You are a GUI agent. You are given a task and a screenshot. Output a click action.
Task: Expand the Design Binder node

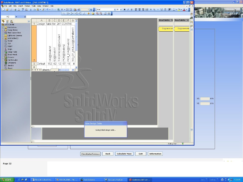click(x=3, y=30)
